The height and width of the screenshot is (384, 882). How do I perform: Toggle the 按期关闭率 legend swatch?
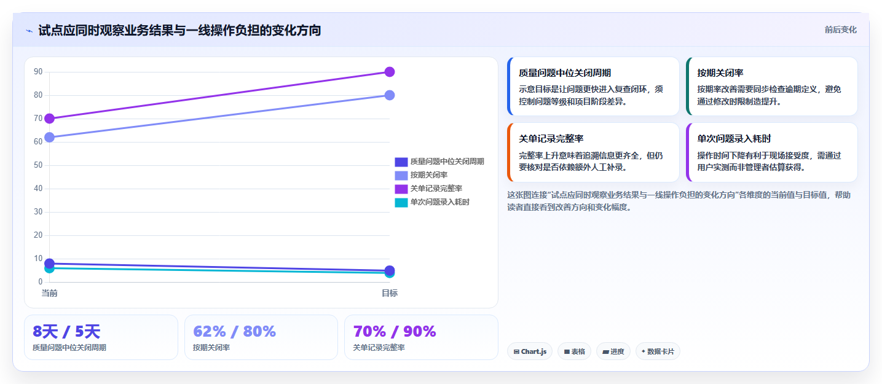click(x=401, y=175)
